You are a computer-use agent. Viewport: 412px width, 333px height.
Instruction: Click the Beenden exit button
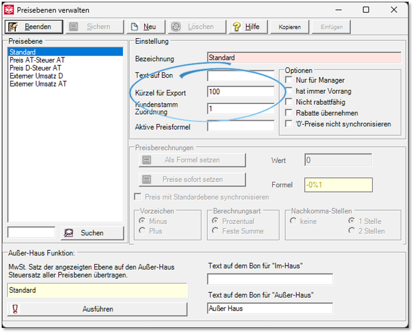point(31,26)
